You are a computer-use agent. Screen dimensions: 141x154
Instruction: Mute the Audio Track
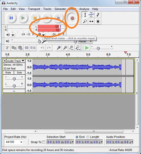pyautogui.click(x=8, y=73)
